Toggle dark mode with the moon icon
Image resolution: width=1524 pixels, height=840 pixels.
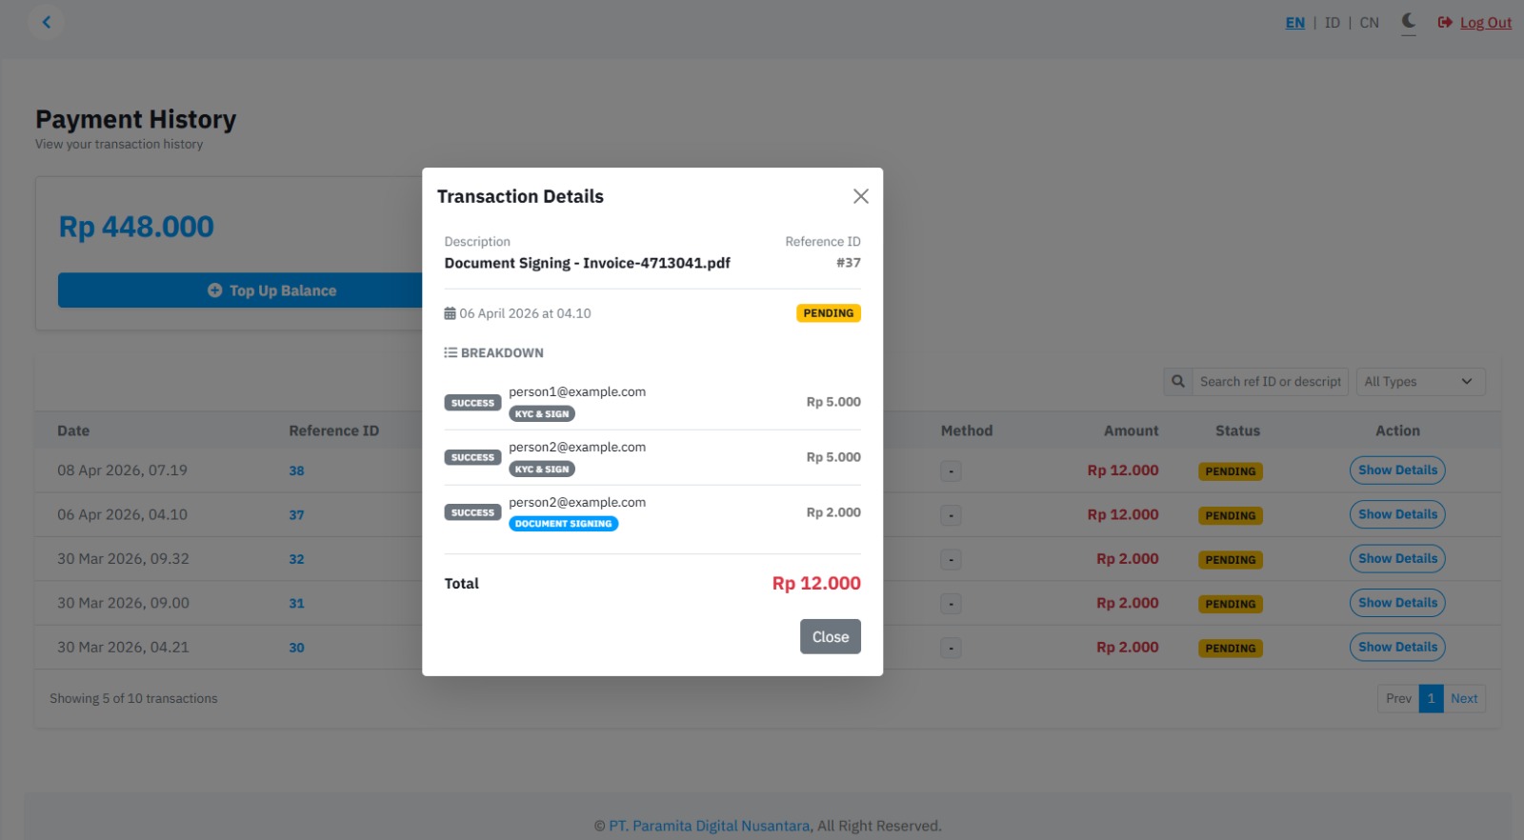click(x=1407, y=21)
